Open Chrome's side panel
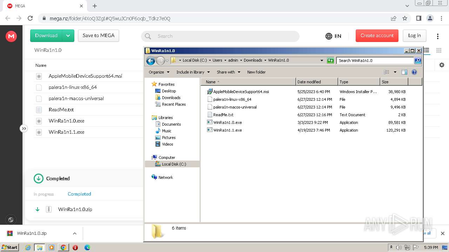449x252 pixels. pyautogui.click(x=418, y=18)
